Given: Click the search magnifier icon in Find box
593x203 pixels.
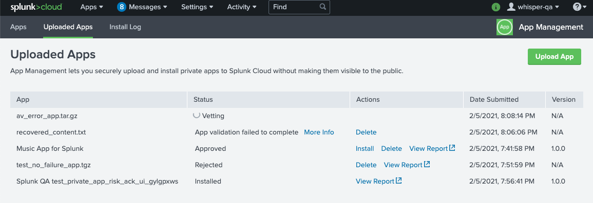Looking at the screenshot, I should [x=322, y=7].
